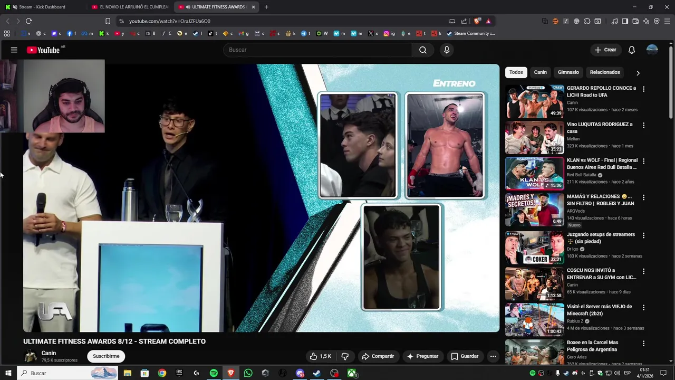Open options for KLAN vs WOLF video
This screenshot has height=380, width=675.
tap(643, 161)
